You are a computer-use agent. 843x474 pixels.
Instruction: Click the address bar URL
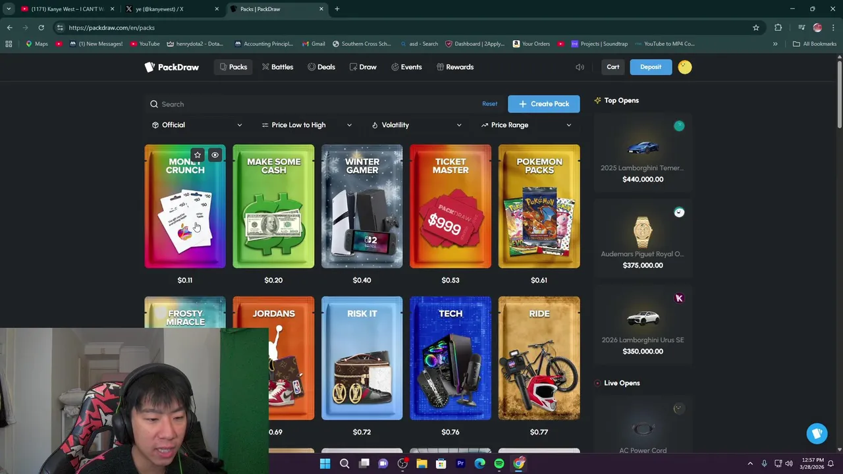tap(112, 28)
